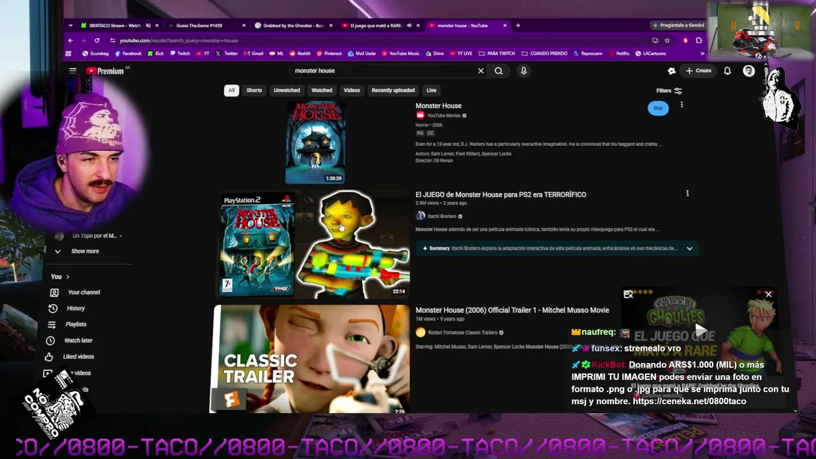This screenshot has width=816, height=459.
Task: Open the Kick bookmark
Action: (x=156, y=54)
